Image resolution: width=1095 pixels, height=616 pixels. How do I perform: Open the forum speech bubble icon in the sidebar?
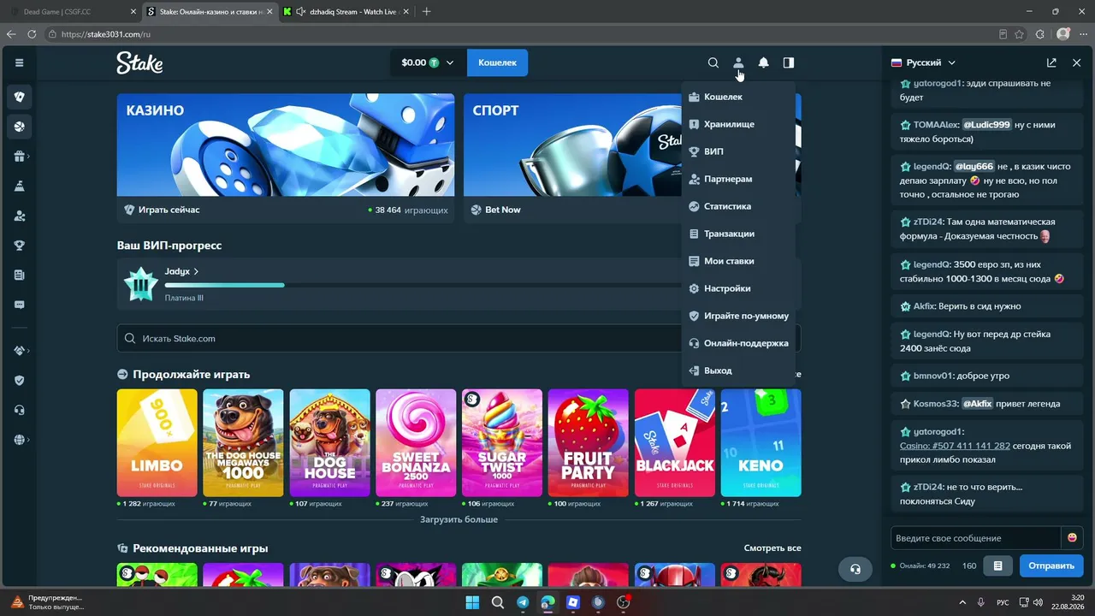coord(19,305)
